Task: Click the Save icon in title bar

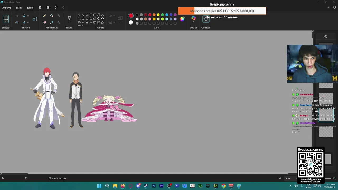Action: (40, 8)
